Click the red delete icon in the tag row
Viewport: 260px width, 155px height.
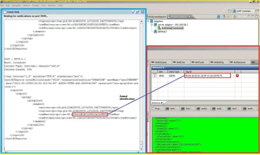pos(237,76)
